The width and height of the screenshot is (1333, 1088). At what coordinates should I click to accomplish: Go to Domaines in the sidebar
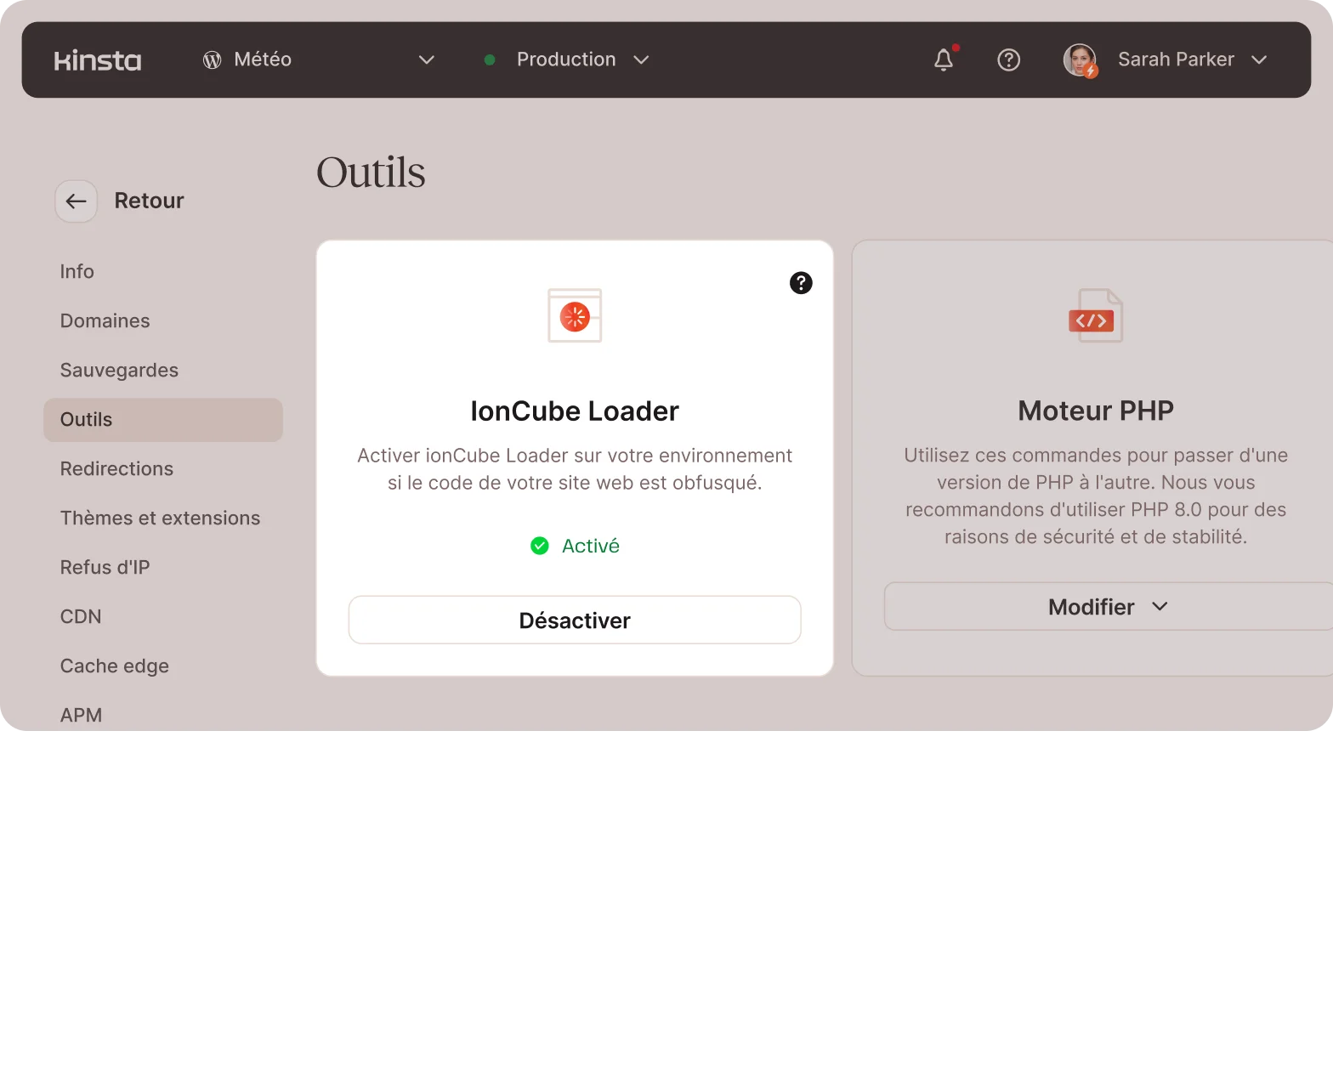[x=105, y=321]
